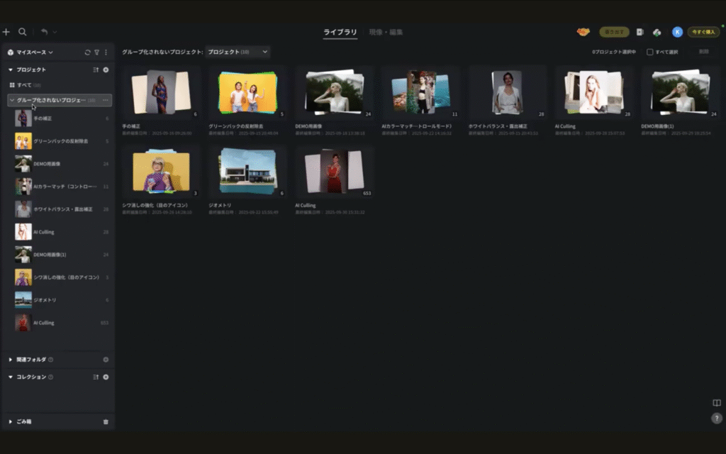Open the プロジェクト (10) dropdown
This screenshot has width=726, height=454.
[x=238, y=52]
